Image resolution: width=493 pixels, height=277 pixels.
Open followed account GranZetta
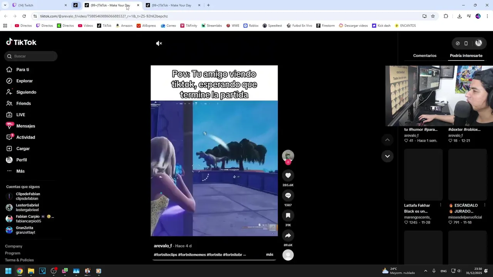click(25, 230)
